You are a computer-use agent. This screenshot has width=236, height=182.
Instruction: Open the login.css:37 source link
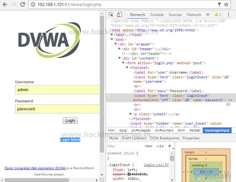pos(156,165)
